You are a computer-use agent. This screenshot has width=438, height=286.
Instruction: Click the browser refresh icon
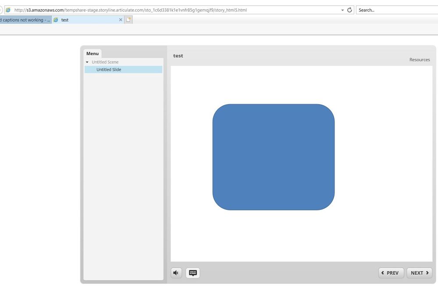click(349, 10)
